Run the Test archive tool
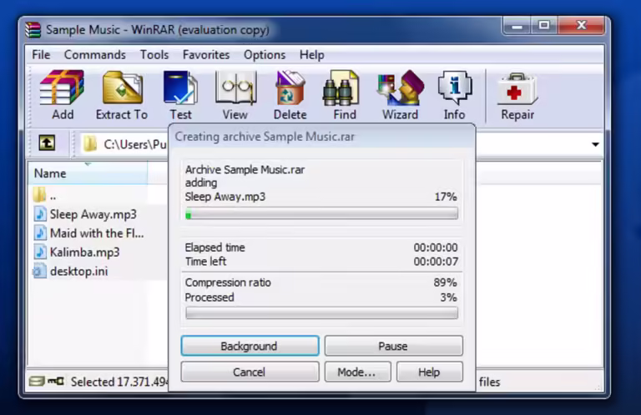This screenshot has height=415, width=641. click(180, 87)
